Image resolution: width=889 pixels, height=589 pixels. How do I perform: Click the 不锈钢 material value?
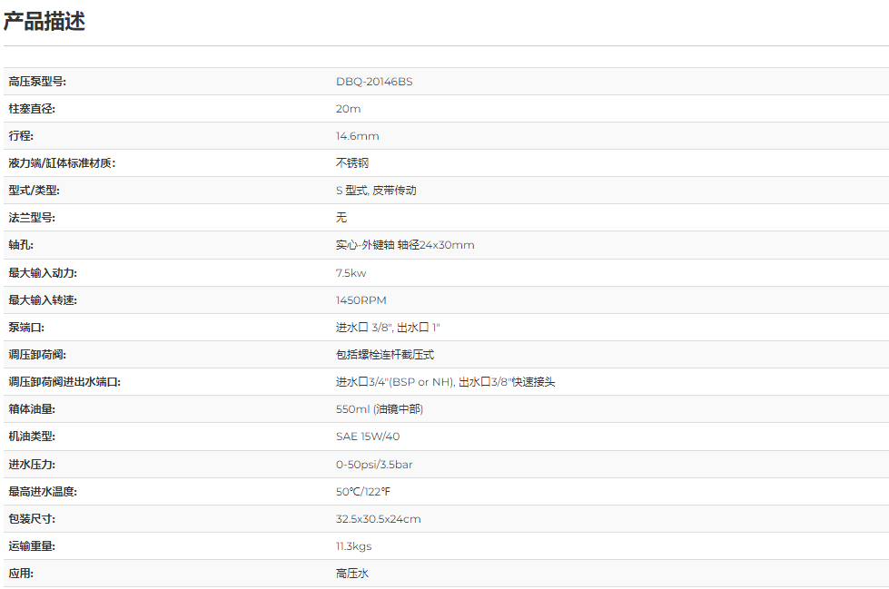click(x=352, y=163)
